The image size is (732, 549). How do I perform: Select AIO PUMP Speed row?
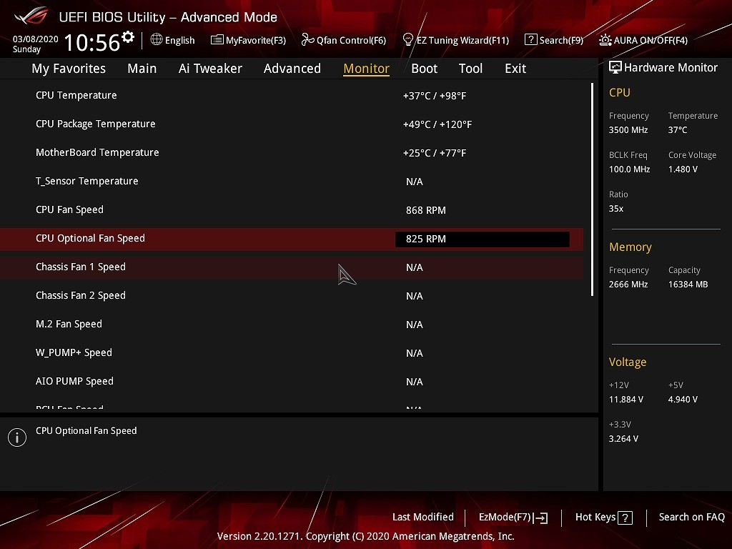[x=292, y=382]
